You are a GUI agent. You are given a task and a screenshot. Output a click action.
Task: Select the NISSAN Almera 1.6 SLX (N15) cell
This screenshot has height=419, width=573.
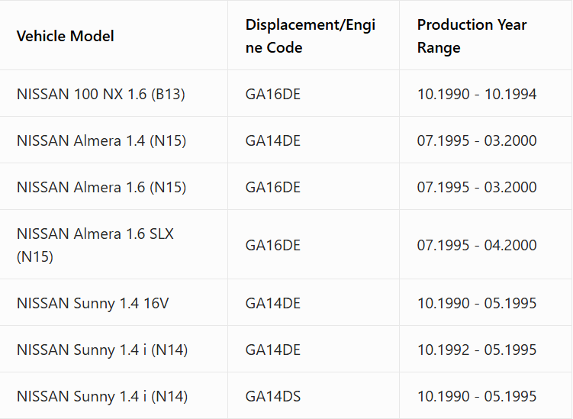[95, 245]
